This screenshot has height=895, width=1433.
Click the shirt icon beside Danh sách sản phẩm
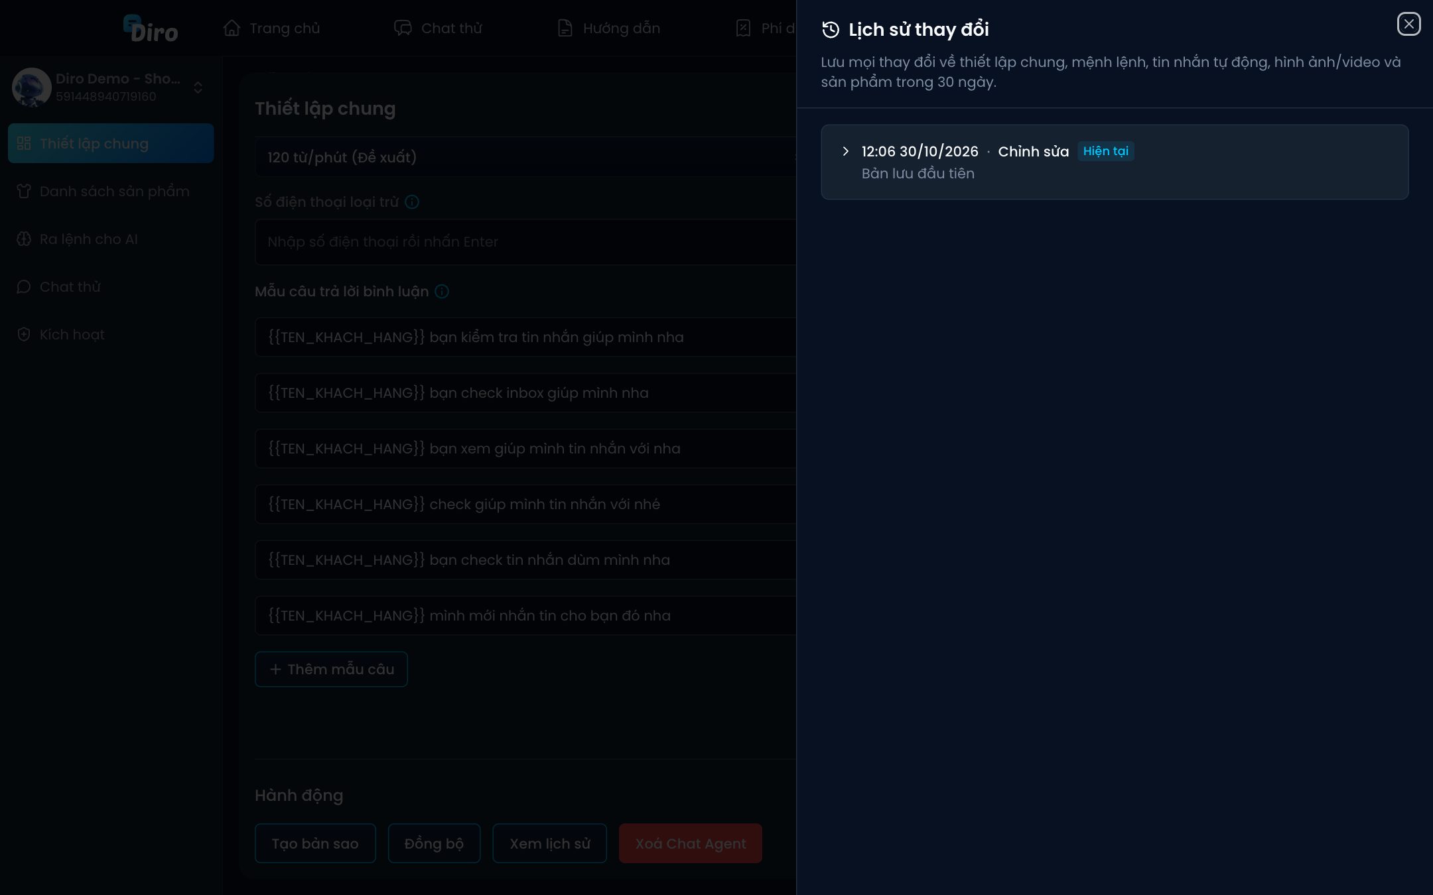click(24, 191)
